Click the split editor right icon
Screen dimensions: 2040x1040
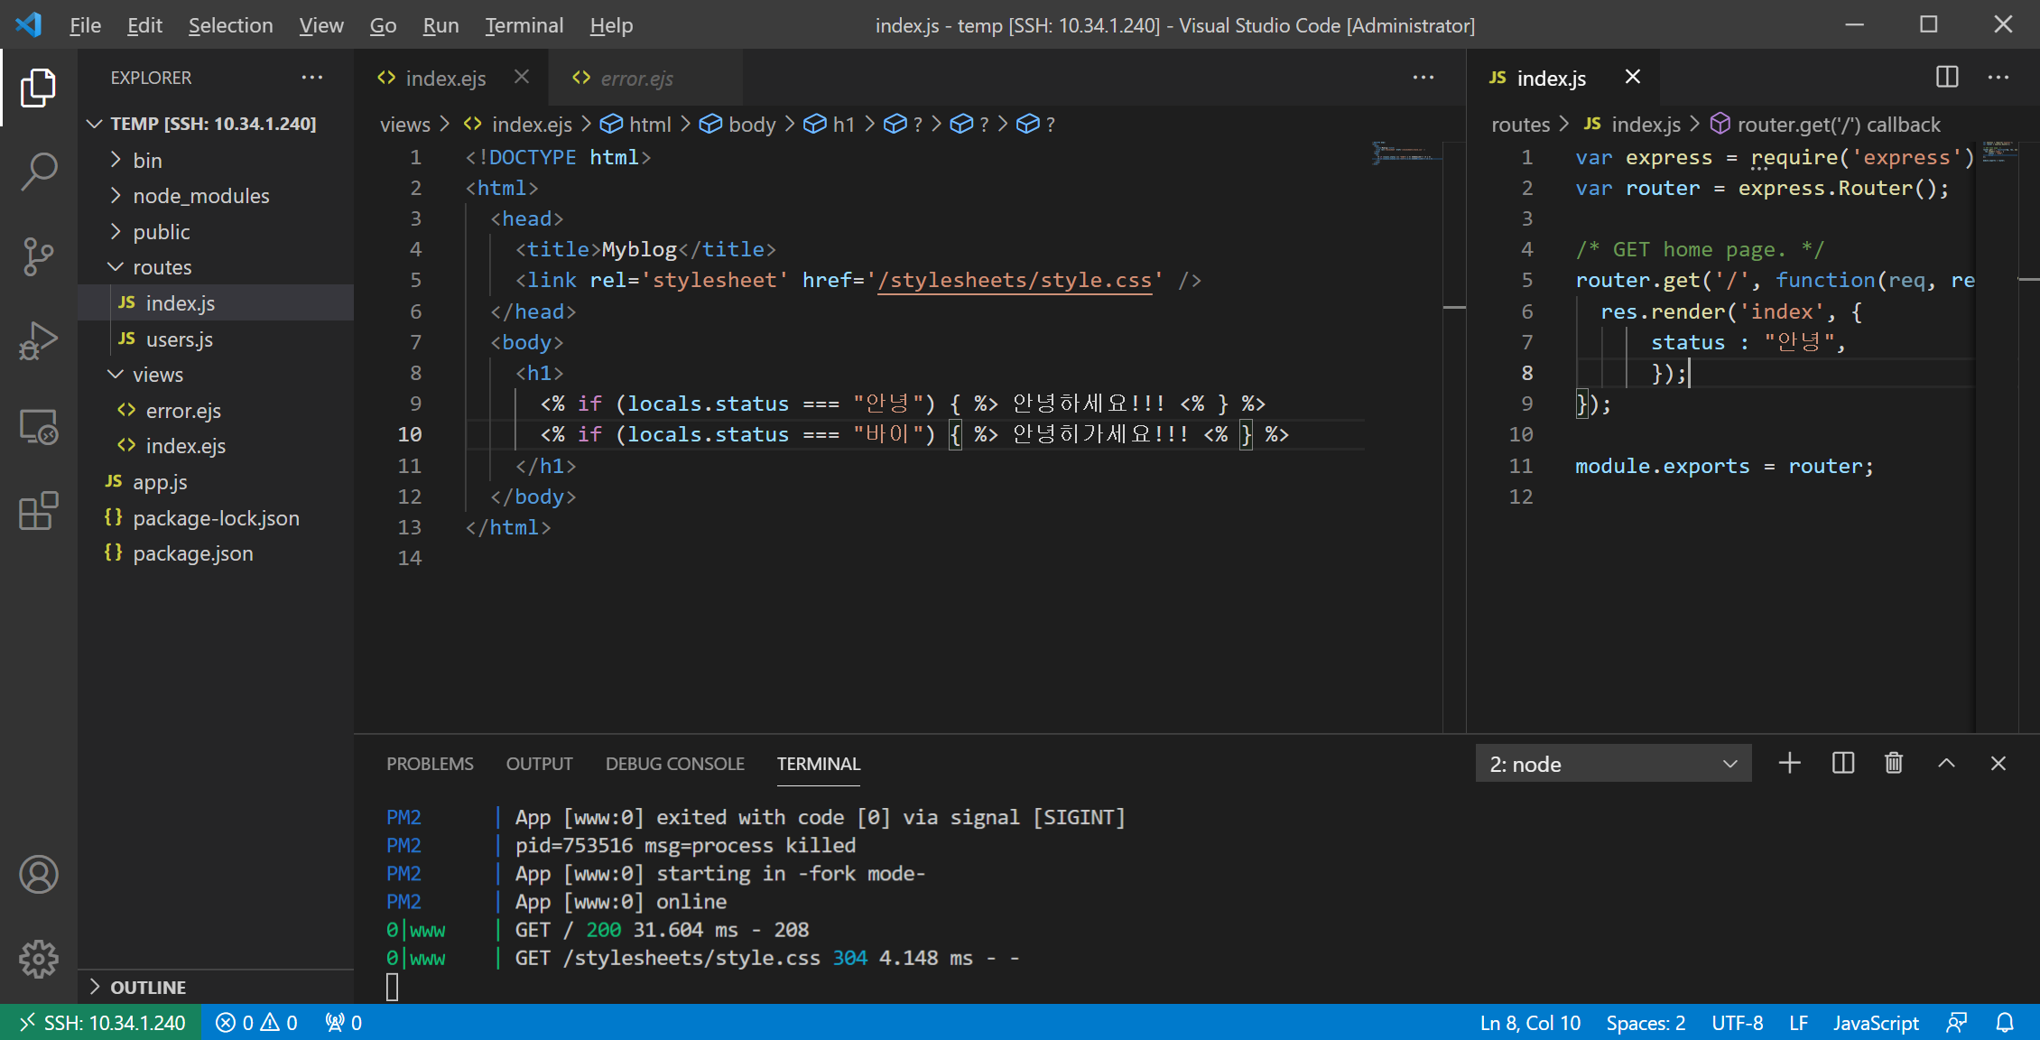1947,78
